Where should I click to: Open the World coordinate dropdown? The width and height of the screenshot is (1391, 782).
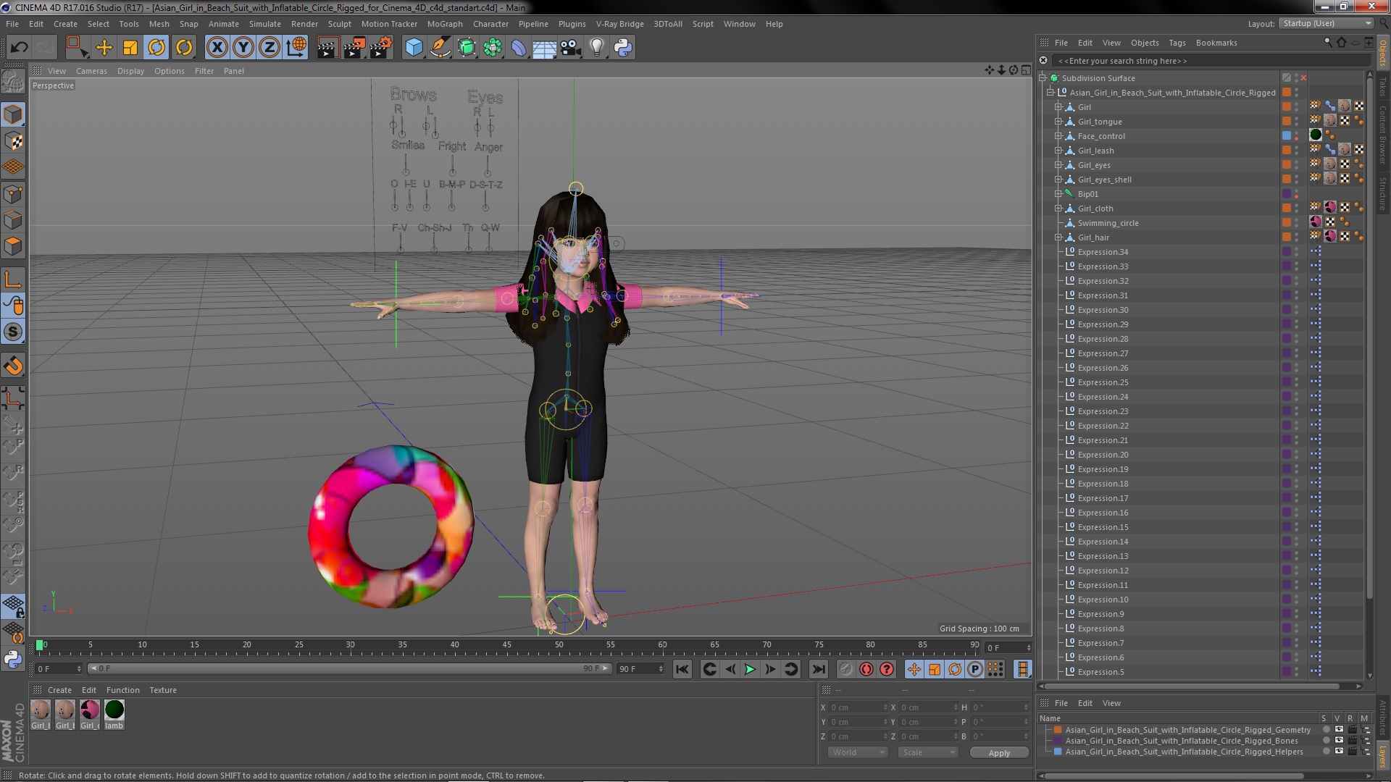pyautogui.click(x=858, y=753)
